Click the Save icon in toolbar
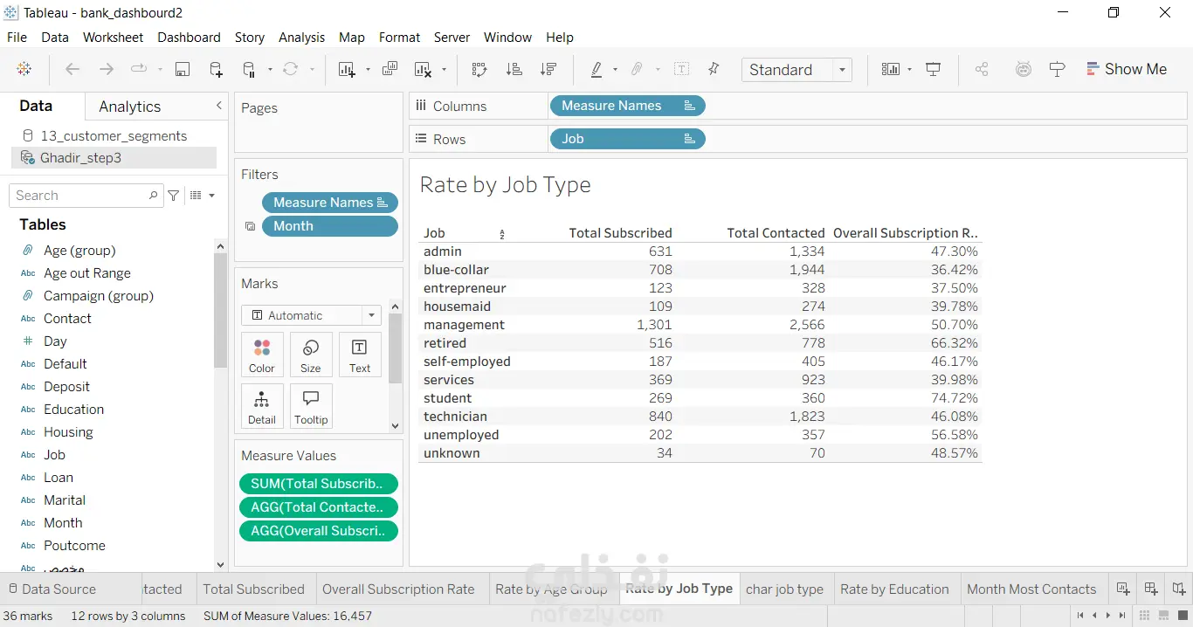 click(183, 70)
